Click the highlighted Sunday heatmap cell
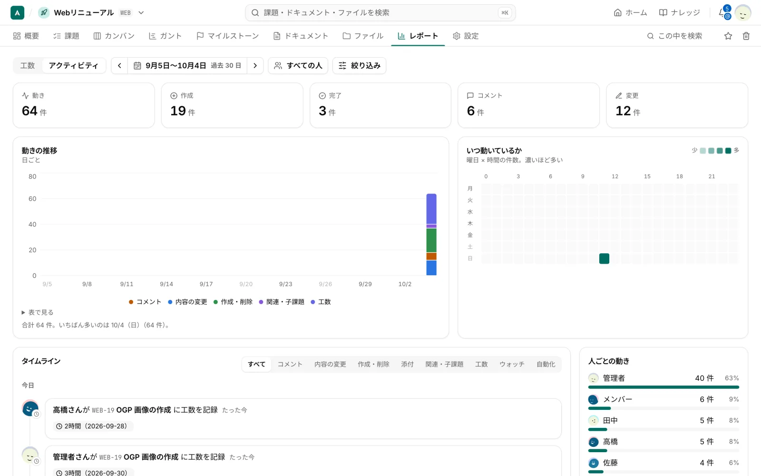761x476 pixels. (x=604, y=258)
